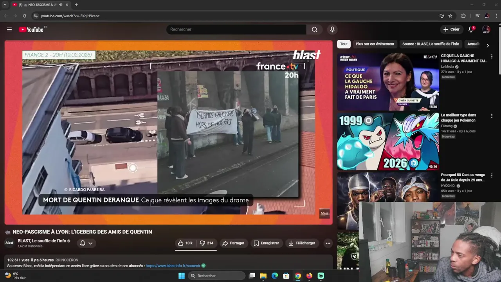
Task: Open the weather widget showing 6°C
Action: tap(15, 276)
